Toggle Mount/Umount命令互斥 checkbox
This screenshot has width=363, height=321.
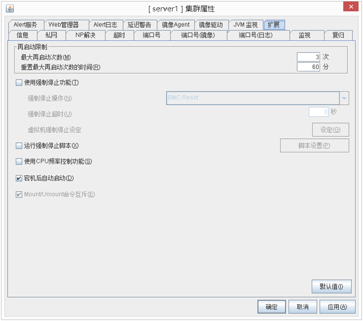19,194
